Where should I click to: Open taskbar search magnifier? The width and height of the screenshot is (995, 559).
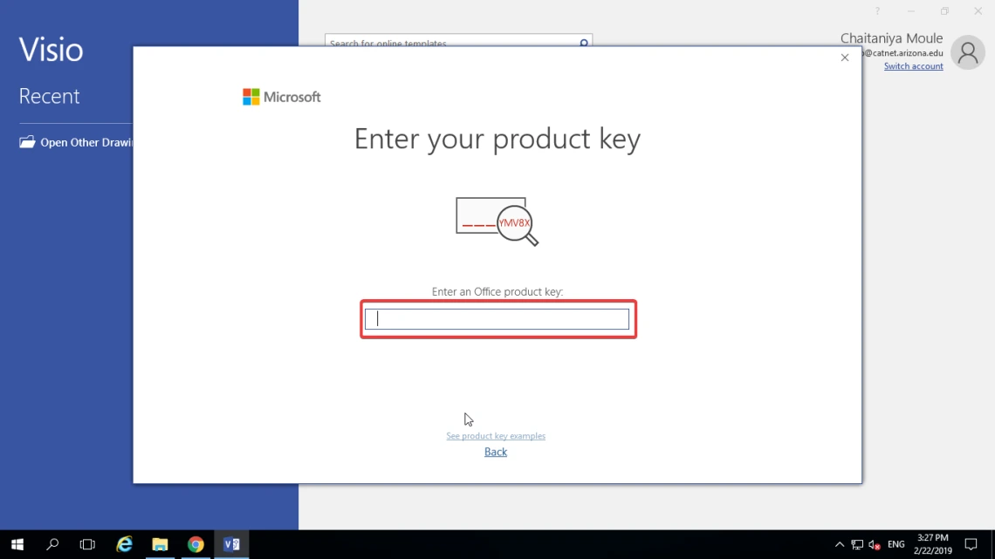(x=52, y=544)
